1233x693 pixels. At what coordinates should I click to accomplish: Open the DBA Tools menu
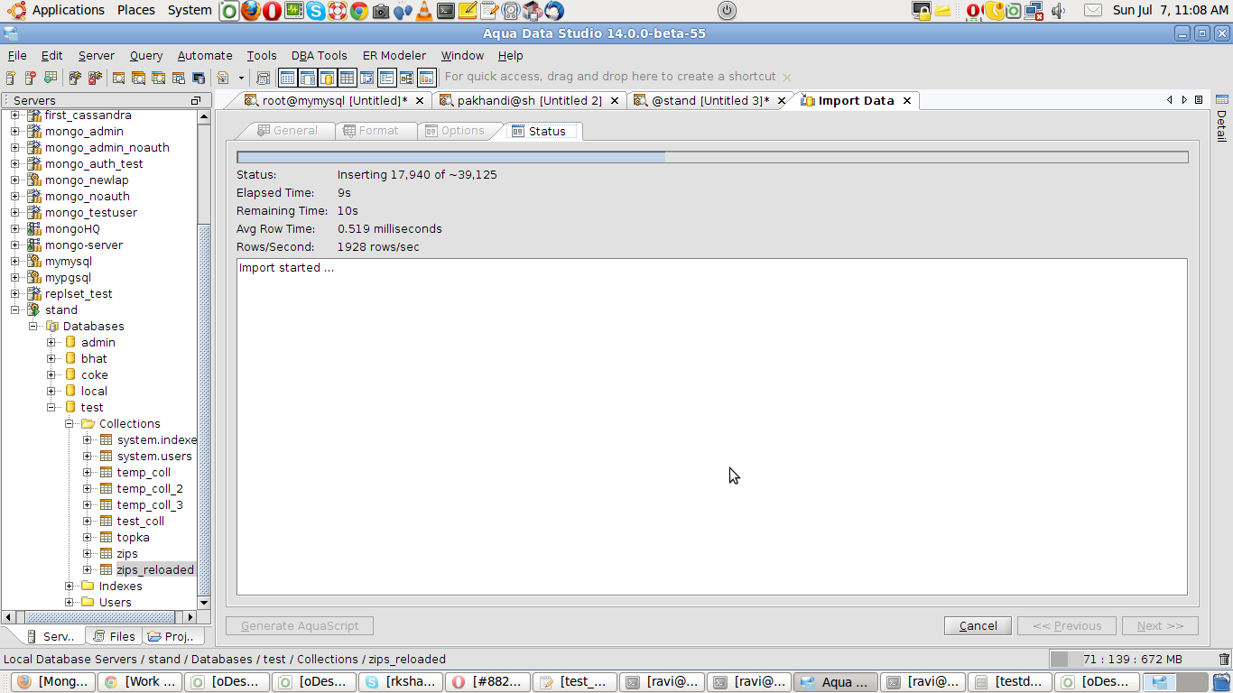tap(320, 55)
